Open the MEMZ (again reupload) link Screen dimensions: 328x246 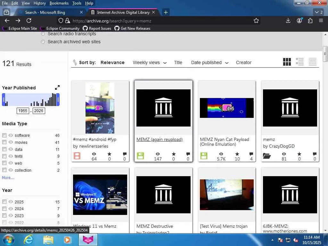coord(160,139)
